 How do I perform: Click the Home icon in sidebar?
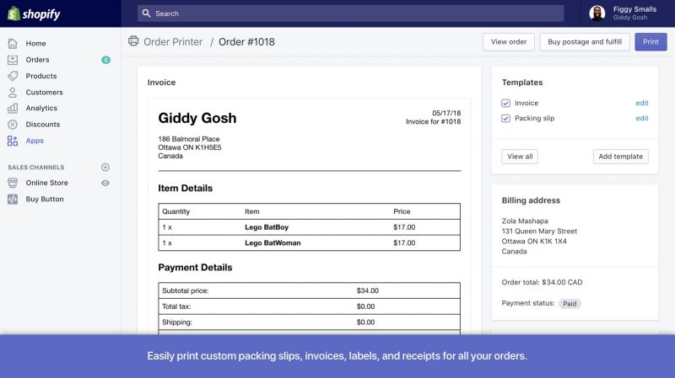pyautogui.click(x=13, y=44)
